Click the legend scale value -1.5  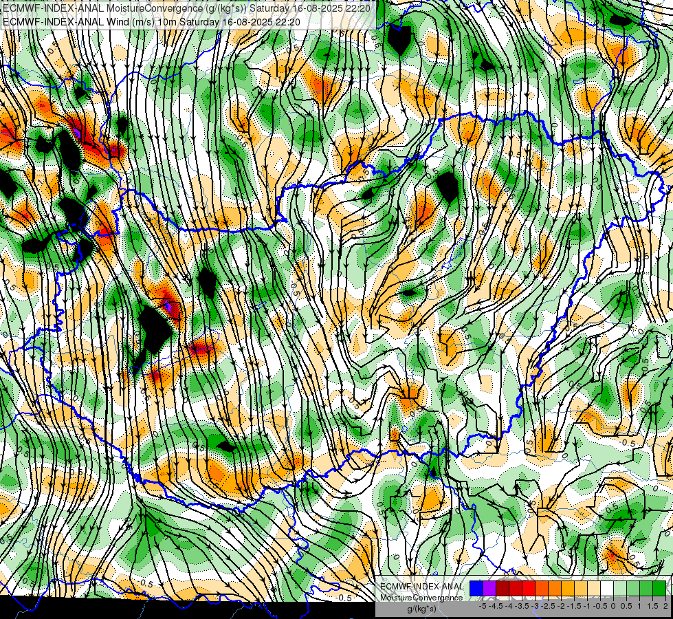click(574, 606)
